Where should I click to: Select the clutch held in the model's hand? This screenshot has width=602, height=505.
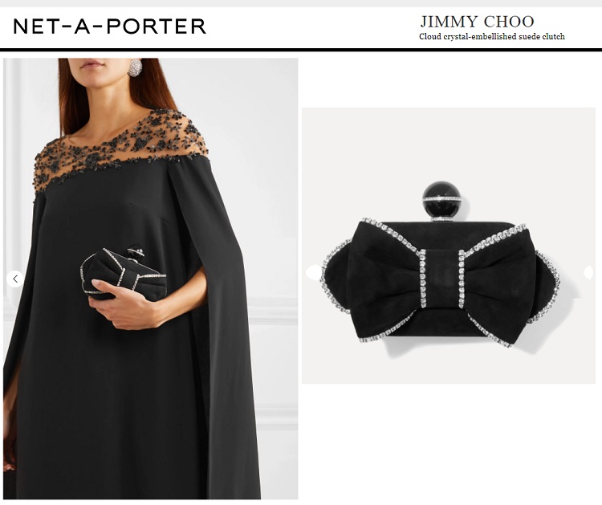click(x=121, y=275)
